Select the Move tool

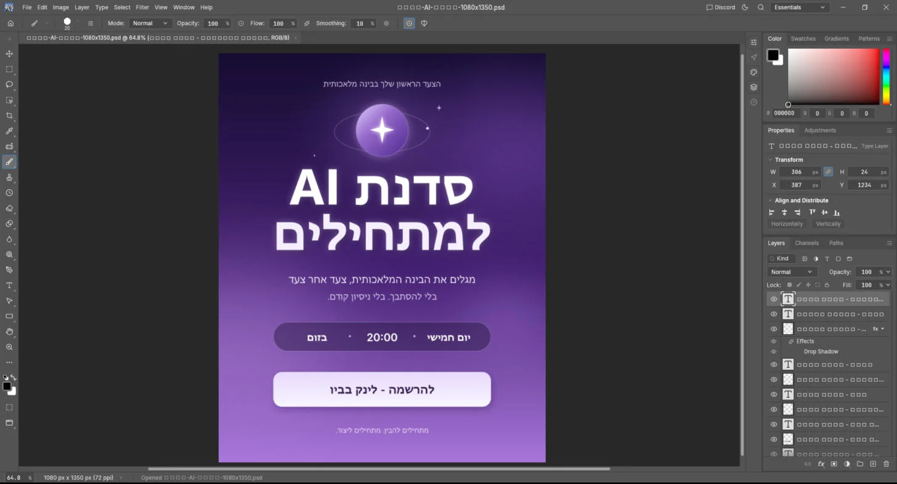9,54
